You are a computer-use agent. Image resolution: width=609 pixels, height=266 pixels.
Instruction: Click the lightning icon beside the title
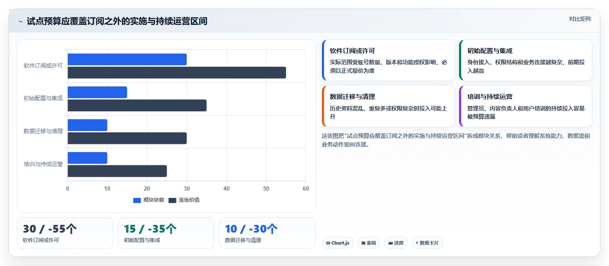pyautogui.click(x=20, y=21)
